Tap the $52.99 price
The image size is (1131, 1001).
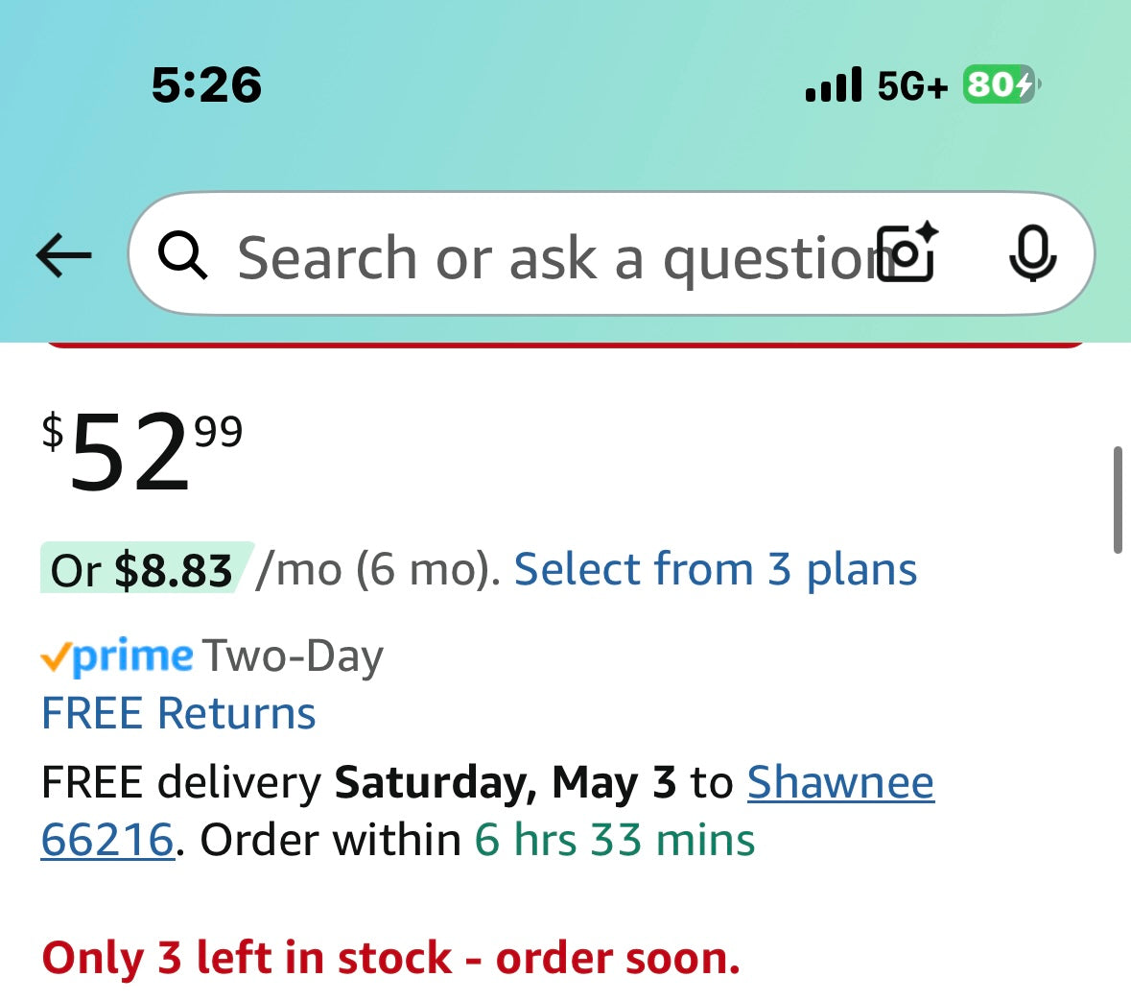(142, 451)
